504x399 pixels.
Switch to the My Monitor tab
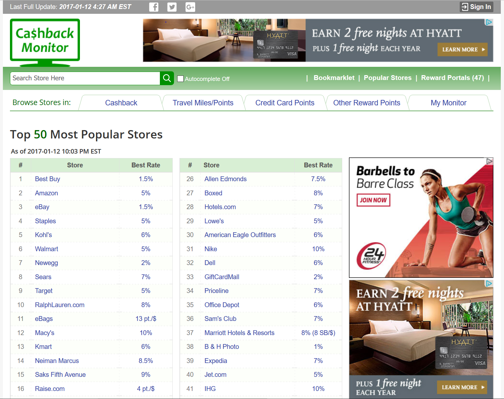[x=448, y=103]
